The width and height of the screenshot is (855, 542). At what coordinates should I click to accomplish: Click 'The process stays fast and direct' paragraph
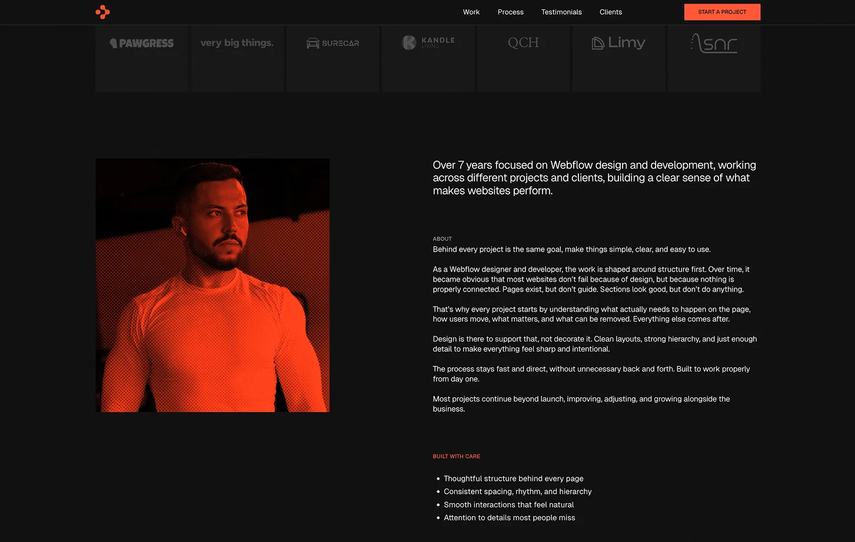(591, 374)
